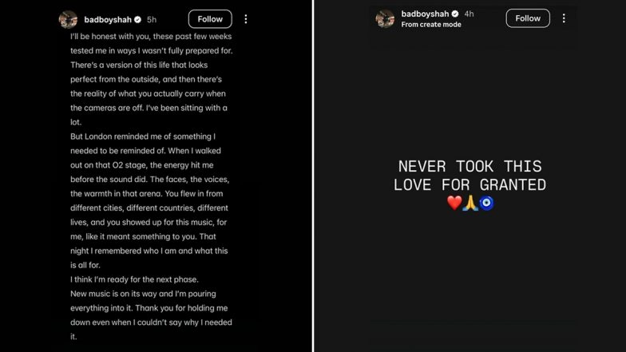Click the "NEVER TOOK THIS LOVE FOR GRANTED" text
The width and height of the screenshot is (626, 352).
469,176
